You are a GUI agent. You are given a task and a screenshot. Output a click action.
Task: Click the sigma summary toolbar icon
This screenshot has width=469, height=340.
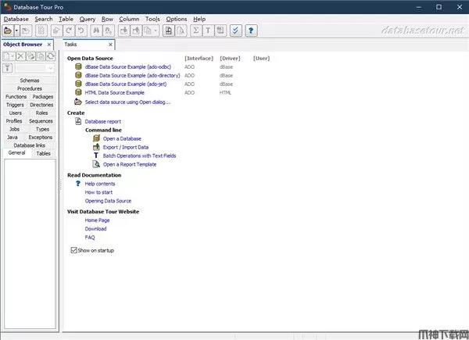coord(196,30)
